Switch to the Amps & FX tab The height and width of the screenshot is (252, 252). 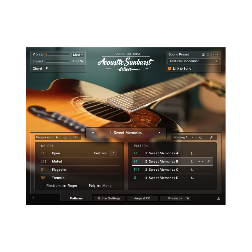pos(142,198)
